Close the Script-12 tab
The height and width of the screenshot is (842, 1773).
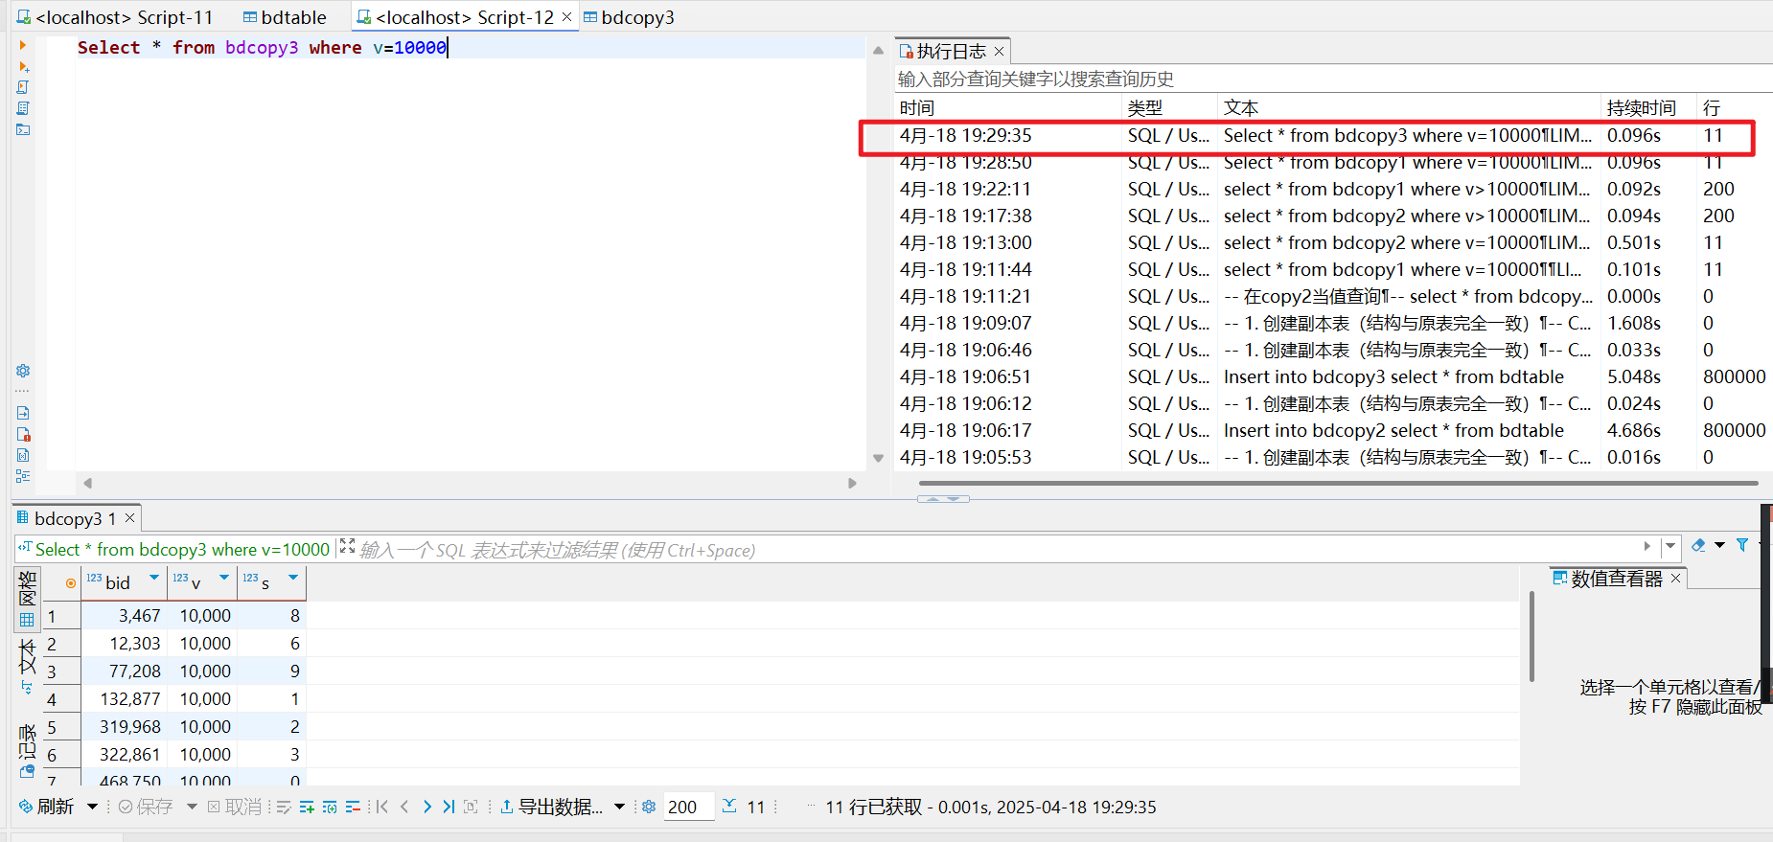click(566, 17)
